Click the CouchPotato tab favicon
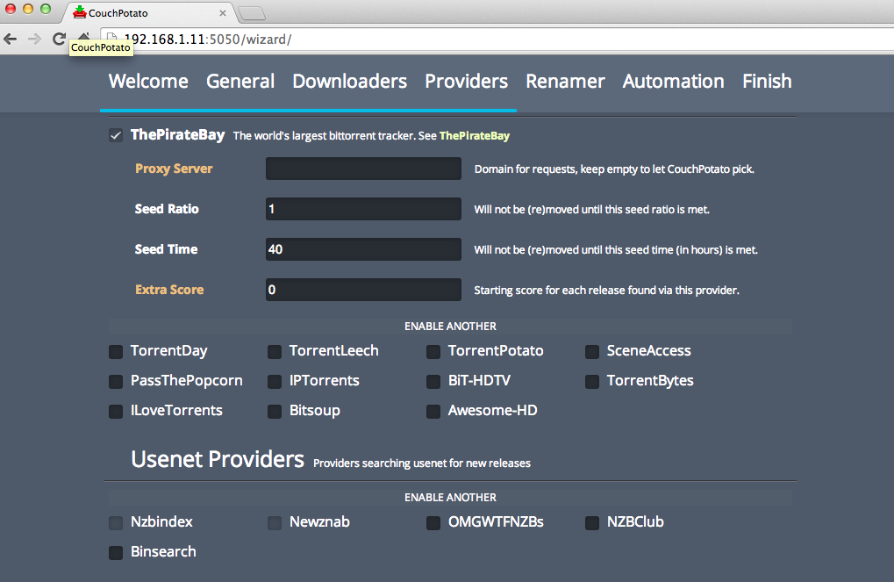The height and width of the screenshot is (582, 894). pyautogui.click(x=80, y=12)
